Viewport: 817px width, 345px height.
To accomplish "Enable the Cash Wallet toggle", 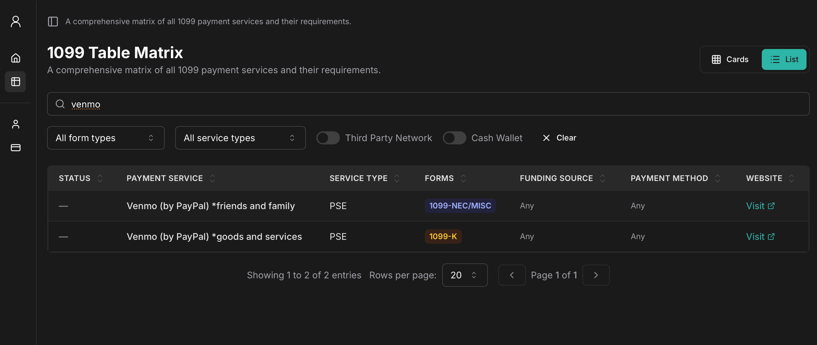I will tap(454, 138).
